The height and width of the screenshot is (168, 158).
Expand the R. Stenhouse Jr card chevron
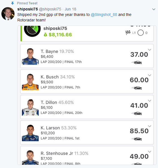point(149,152)
